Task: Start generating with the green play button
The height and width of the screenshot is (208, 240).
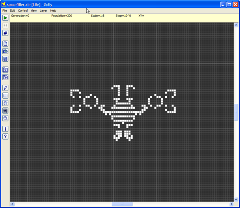Action: (x=5, y=18)
